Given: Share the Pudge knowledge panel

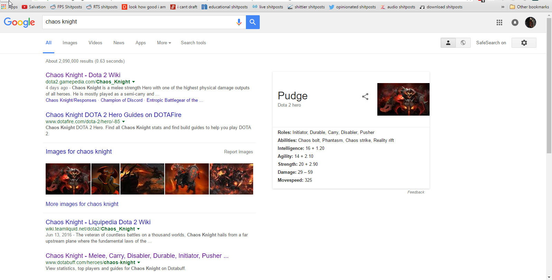Looking at the screenshot, I should pos(365,97).
